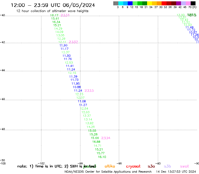Click the 16.34 wave height reading
199x174 pixels.
point(56,22)
